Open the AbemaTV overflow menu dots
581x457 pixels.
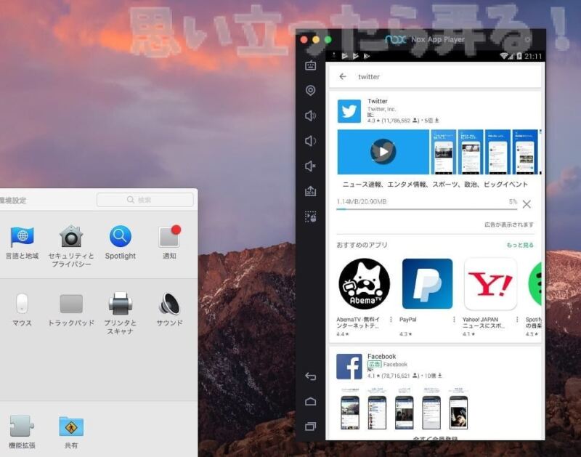coord(391,320)
